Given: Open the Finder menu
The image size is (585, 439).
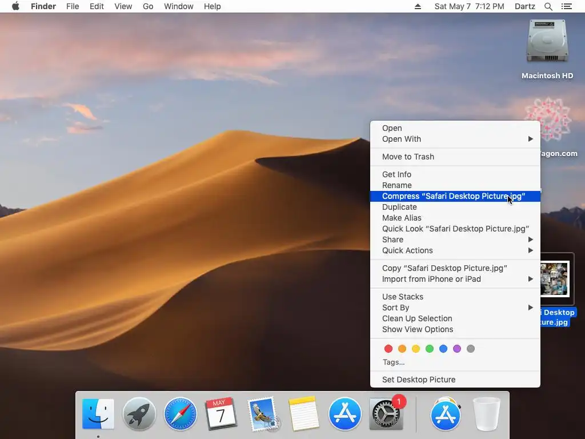Looking at the screenshot, I should [43, 6].
